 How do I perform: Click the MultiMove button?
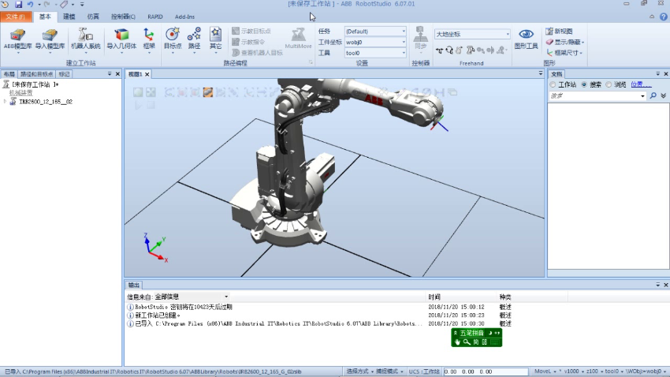coord(298,39)
